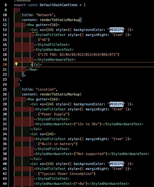Image resolution: width=154 pixels, height=187 pixels.
Task: Click "Typical Power Consumption" string on line 42
Action: coord(67,174)
